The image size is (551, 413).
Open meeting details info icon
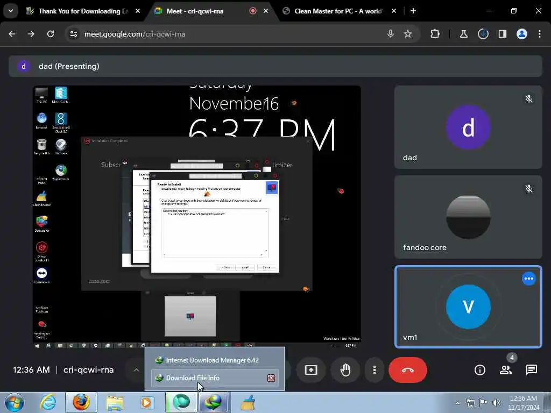480,370
